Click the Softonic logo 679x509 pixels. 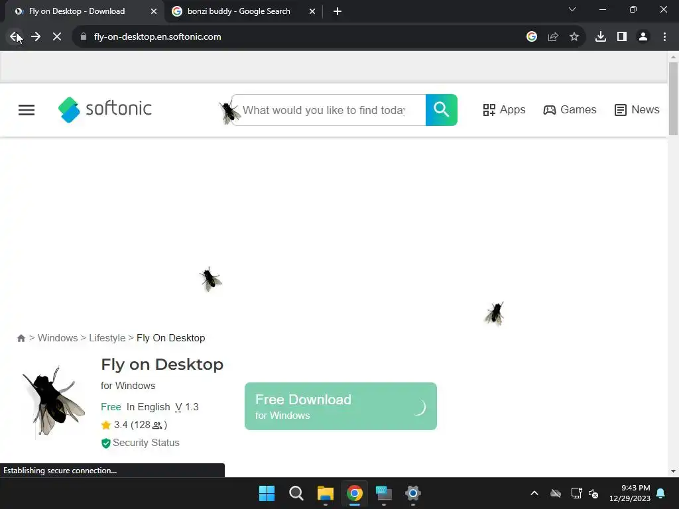(105, 109)
